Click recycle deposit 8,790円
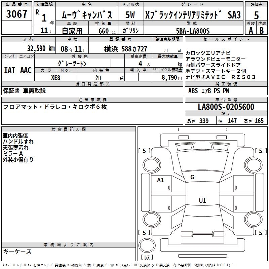Viewport: 269px width, 269px height. point(172,78)
